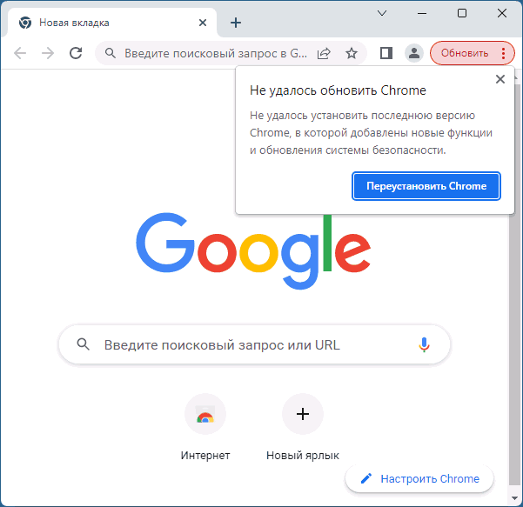The height and width of the screenshot is (507, 523).
Task: Click the Google search box on the page
Action: pos(254,344)
